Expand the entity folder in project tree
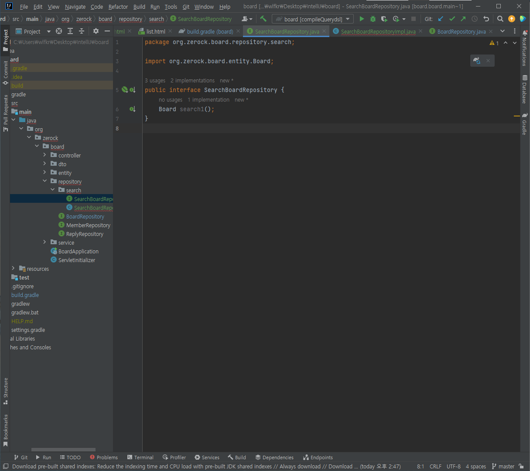This screenshot has height=471, width=530. tap(45, 172)
